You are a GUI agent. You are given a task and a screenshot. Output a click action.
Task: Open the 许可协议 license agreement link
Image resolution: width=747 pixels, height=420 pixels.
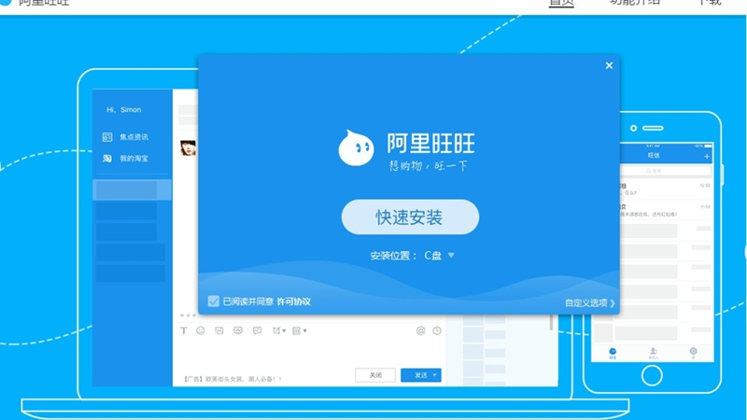point(293,301)
